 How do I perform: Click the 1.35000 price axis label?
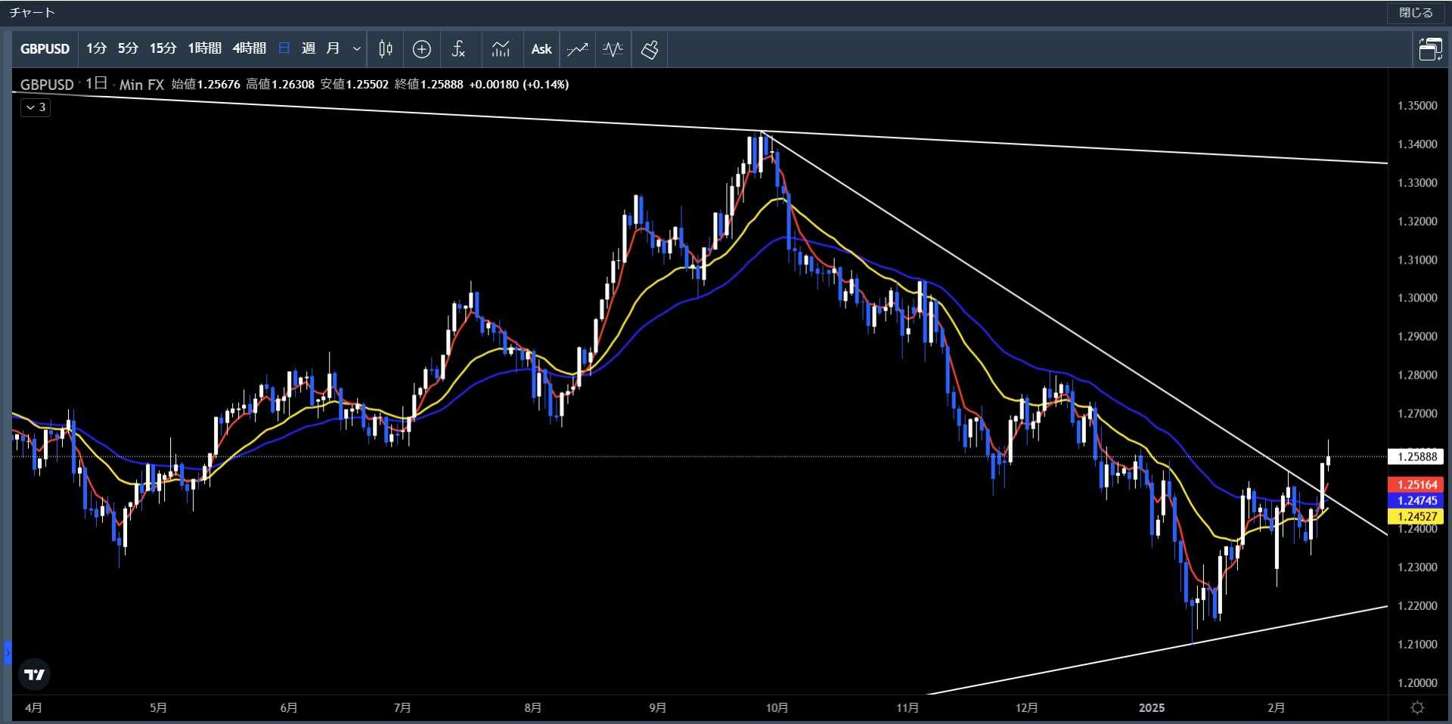tap(1417, 106)
